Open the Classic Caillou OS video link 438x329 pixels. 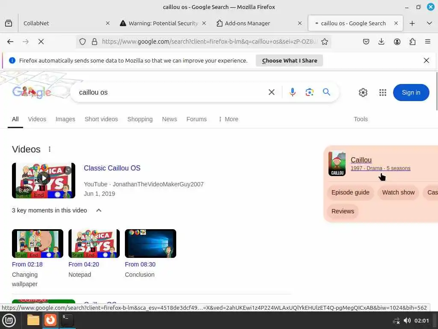pyautogui.click(x=112, y=168)
